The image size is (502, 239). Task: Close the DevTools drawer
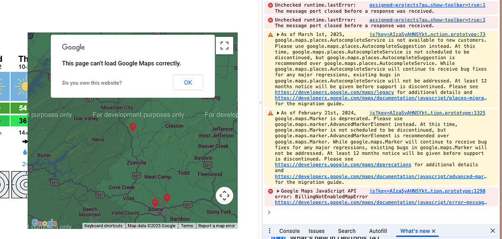click(493, 231)
